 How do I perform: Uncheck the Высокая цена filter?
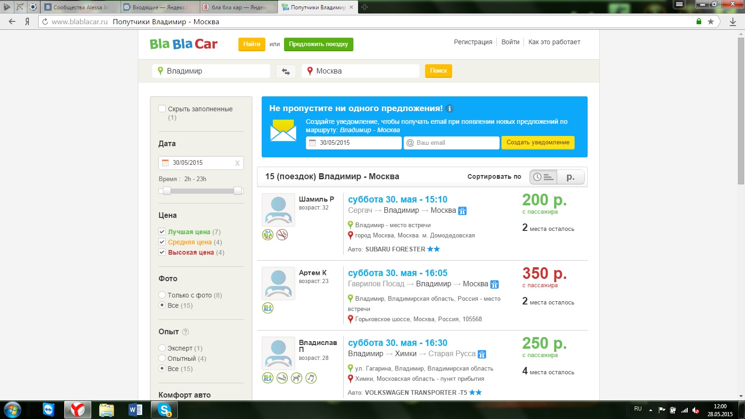click(x=162, y=252)
